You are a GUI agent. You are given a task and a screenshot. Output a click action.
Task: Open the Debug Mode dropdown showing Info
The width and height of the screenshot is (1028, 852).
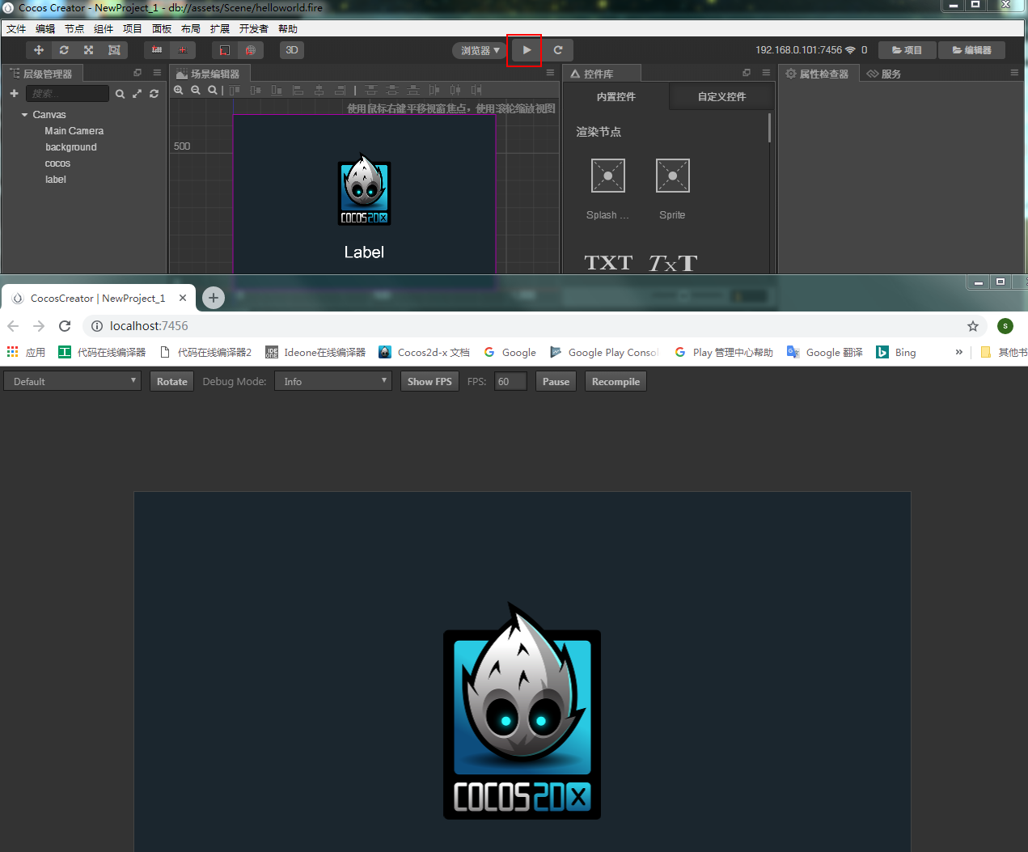(332, 381)
